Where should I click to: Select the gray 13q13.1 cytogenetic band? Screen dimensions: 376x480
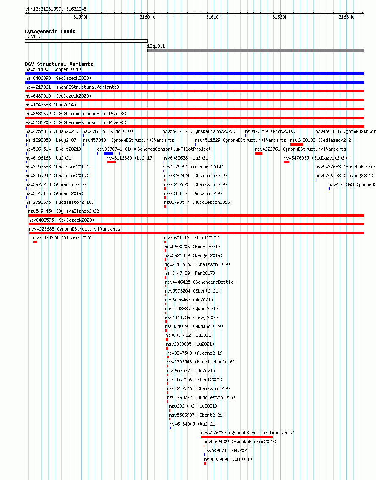(256, 51)
